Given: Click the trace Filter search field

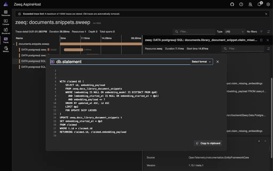Looking at the screenshot, I should coord(194,32).
